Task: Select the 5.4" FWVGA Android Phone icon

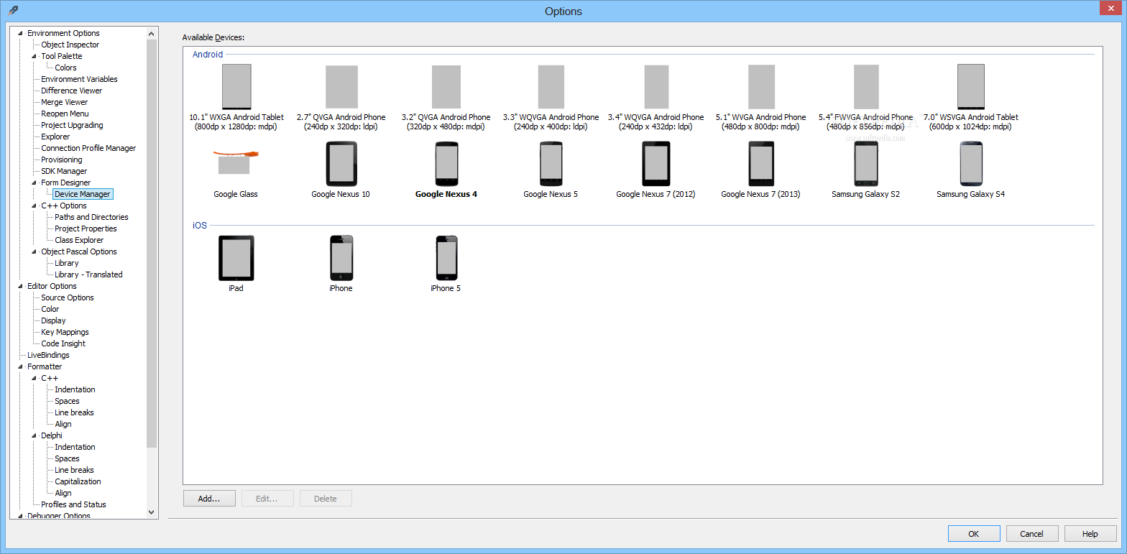Action: 866,86
